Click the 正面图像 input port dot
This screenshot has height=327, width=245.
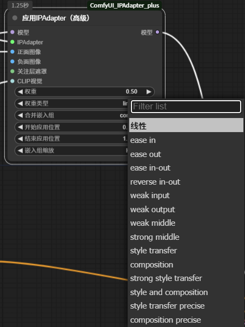click(12, 51)
